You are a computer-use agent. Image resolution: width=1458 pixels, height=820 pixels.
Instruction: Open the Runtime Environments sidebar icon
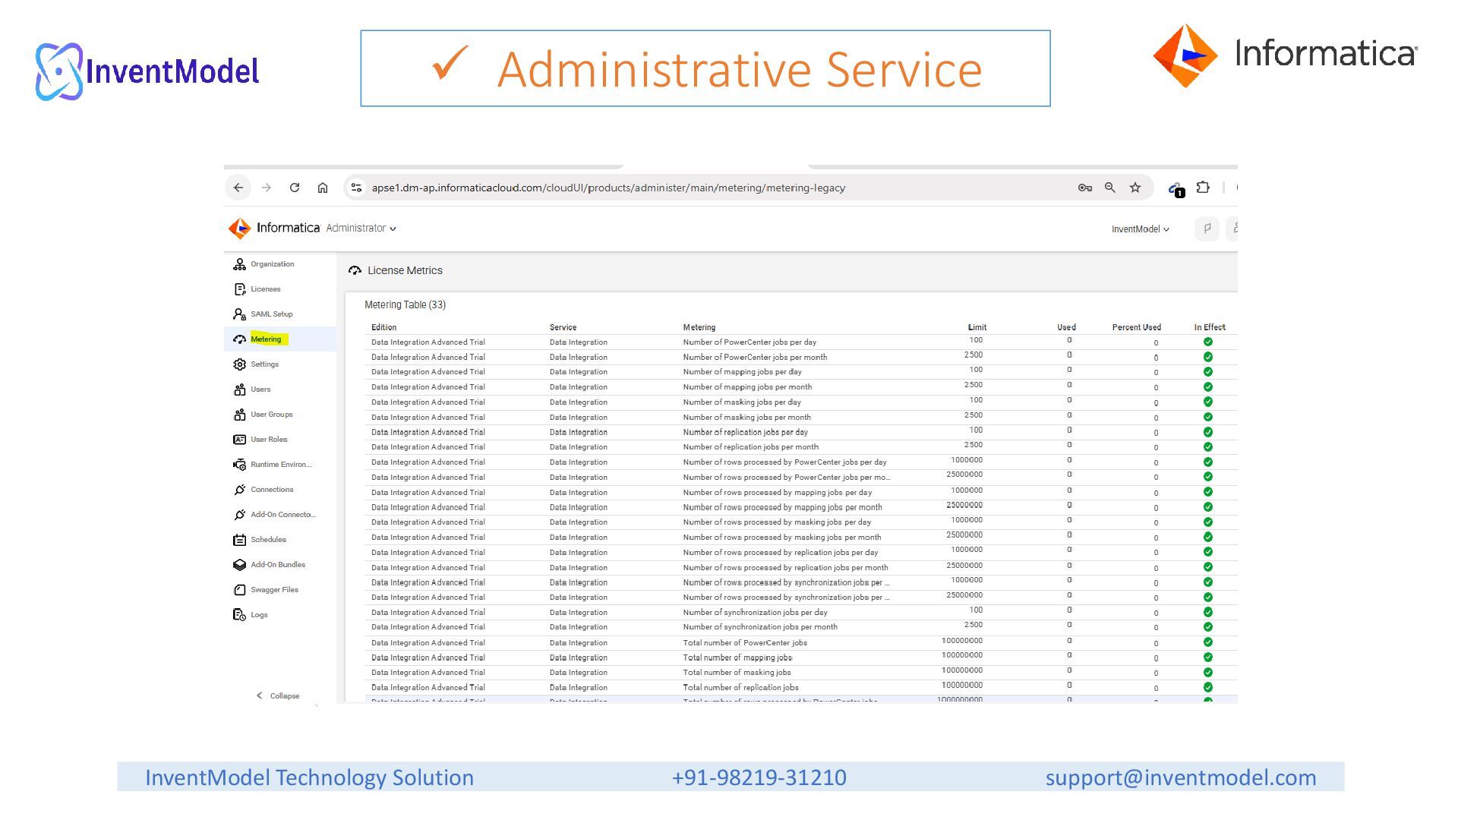pyautogui.click(x=239, y=465)
